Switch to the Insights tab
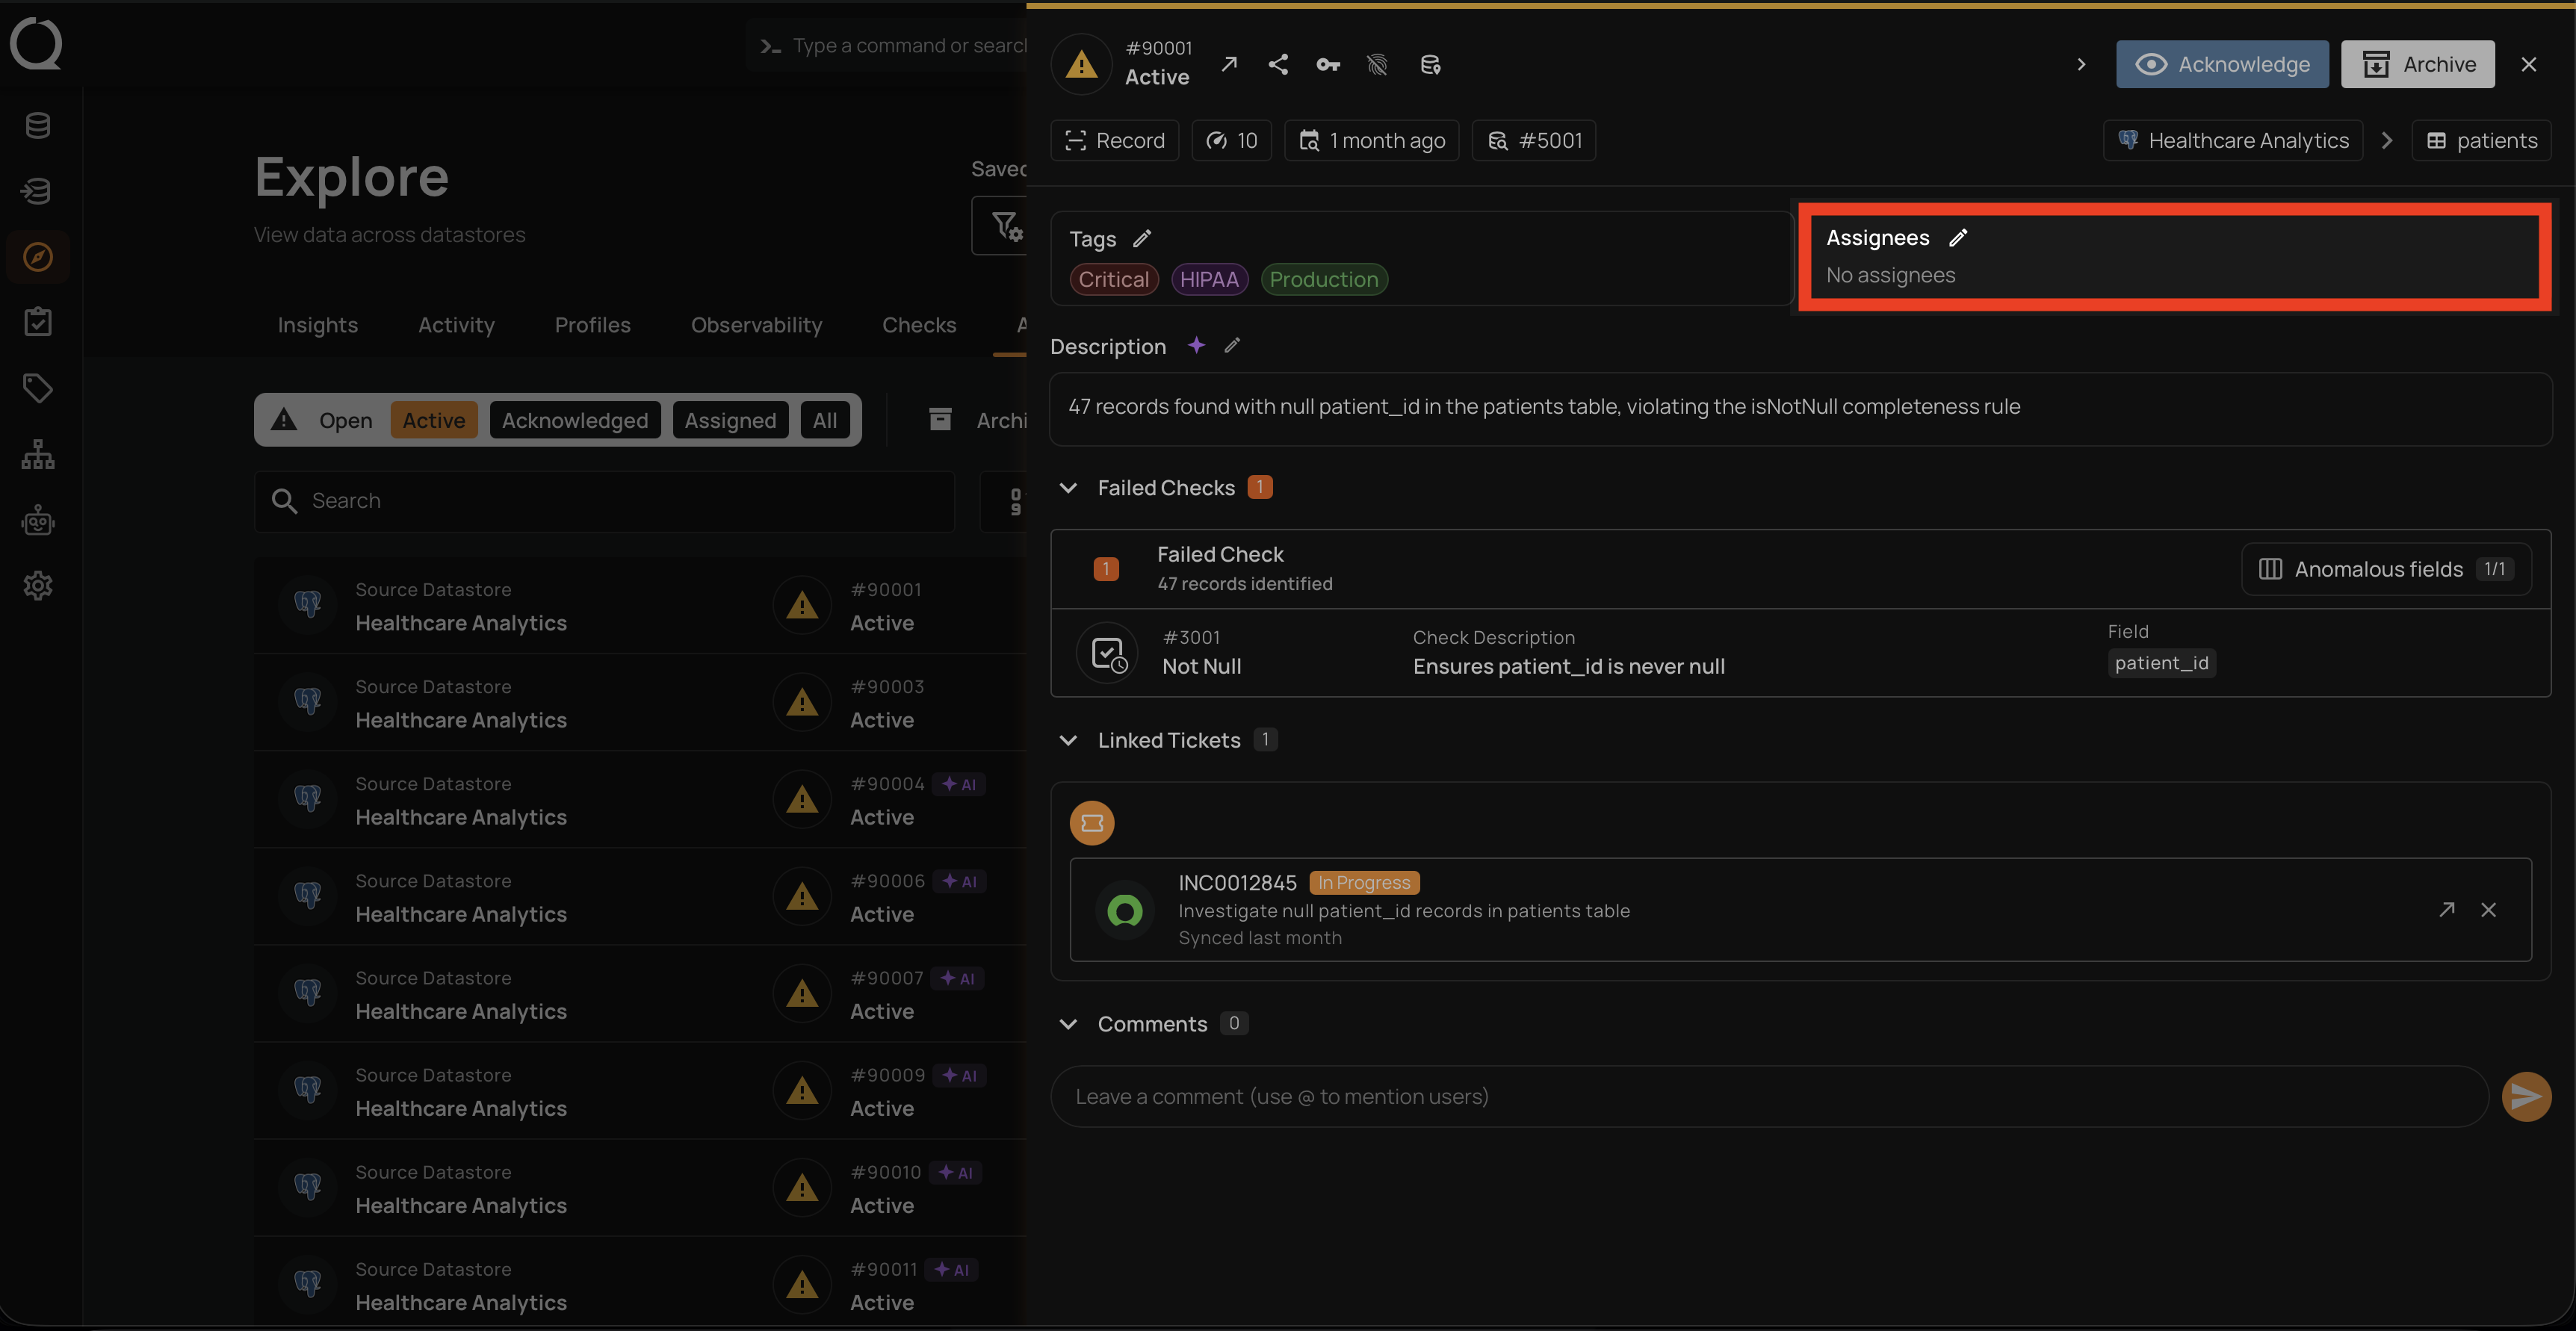Screen dimensions: 2576x1331 coord(317,325)
